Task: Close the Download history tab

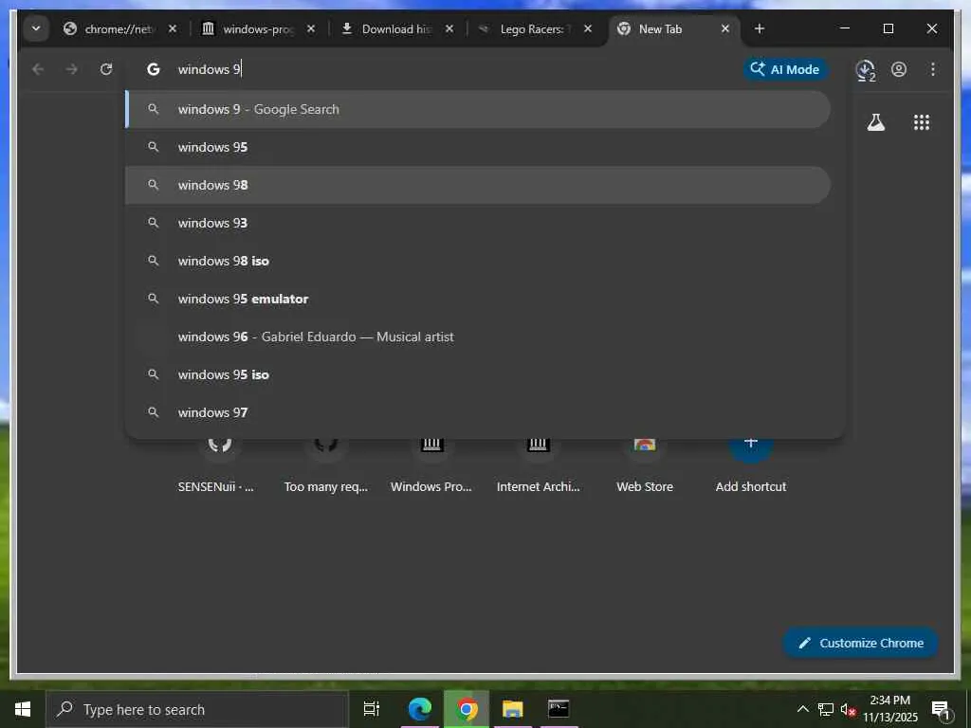Action: (x=449, y=28)
